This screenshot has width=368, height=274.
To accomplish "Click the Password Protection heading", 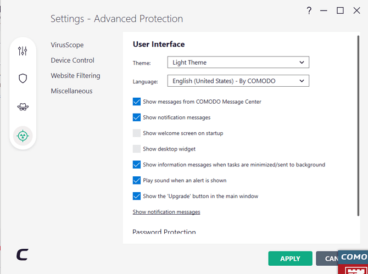I will pos(164,232).
